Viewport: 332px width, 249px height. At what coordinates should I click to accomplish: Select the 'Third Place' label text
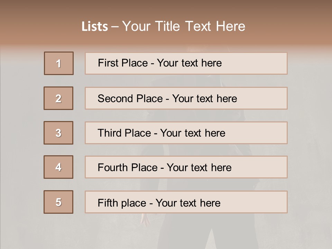pos(124,133)
